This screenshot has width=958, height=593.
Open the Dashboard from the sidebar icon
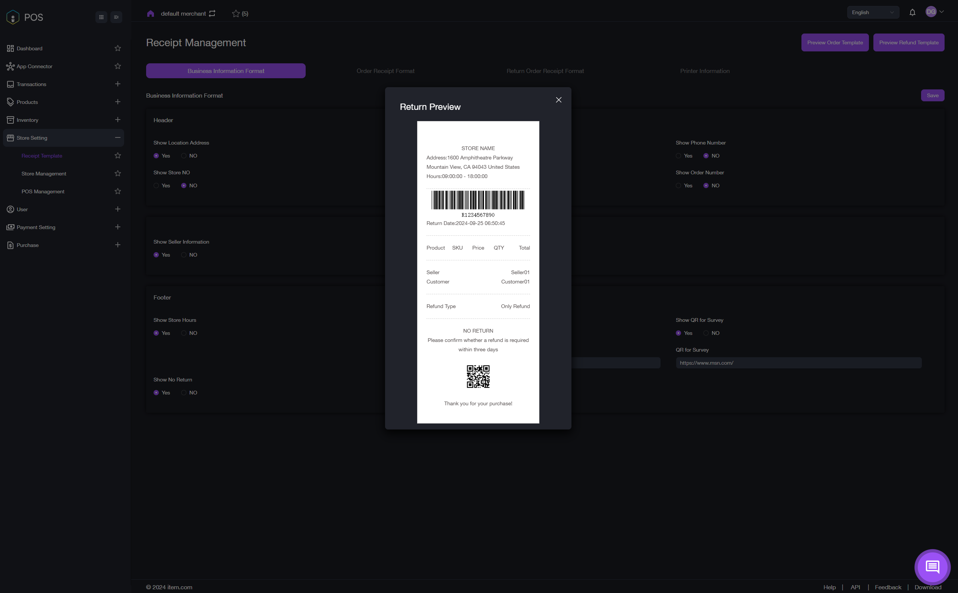(10, 48)
